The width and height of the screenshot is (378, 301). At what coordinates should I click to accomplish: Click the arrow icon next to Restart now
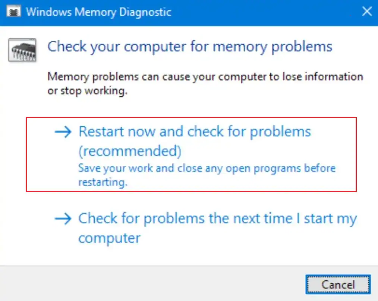point(62,132)
